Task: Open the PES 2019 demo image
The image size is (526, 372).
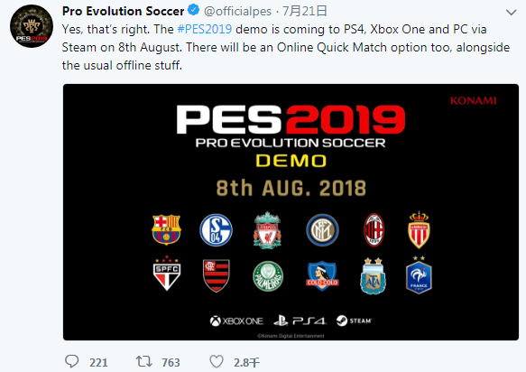Action: pos(291,212)
